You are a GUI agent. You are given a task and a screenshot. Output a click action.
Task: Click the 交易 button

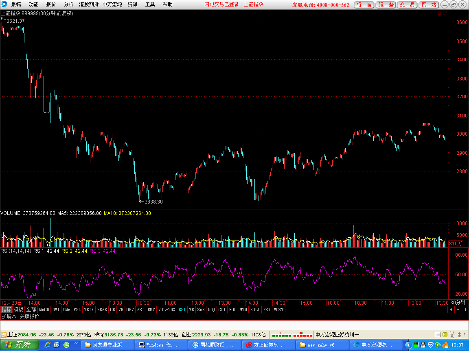[x=407, y=4]
